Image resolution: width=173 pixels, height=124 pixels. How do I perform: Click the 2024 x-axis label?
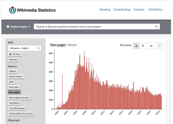click(158, 113)
